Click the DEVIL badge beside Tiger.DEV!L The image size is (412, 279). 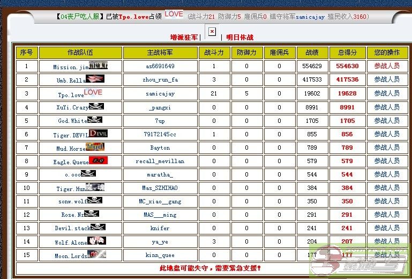tap(98, 134)
